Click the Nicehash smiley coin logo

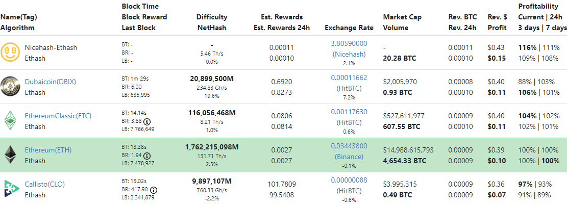(11, 53)
